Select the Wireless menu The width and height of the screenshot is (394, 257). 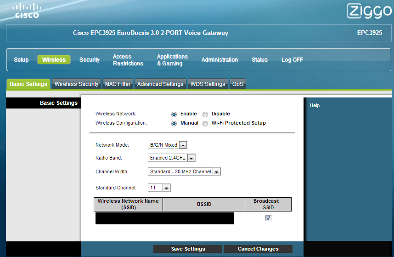[54, 60]
